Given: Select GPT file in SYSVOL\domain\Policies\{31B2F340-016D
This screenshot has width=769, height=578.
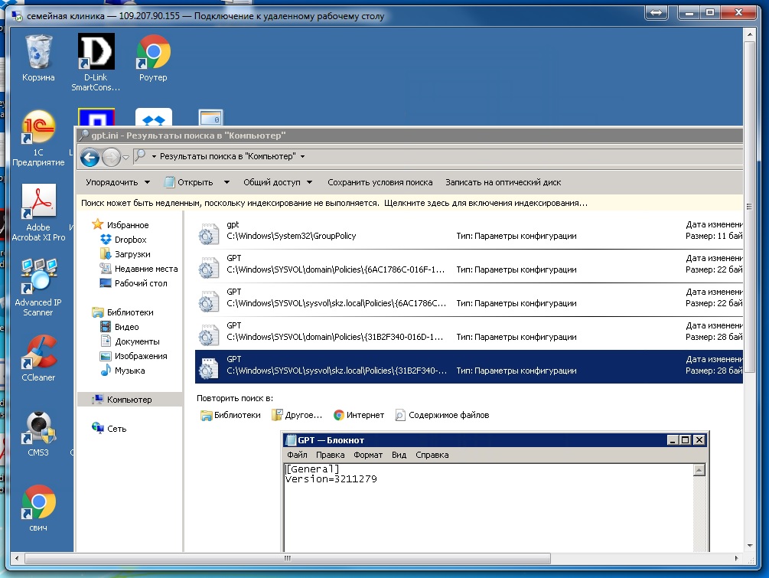Looking at the screenshot, I should [469, 334].
